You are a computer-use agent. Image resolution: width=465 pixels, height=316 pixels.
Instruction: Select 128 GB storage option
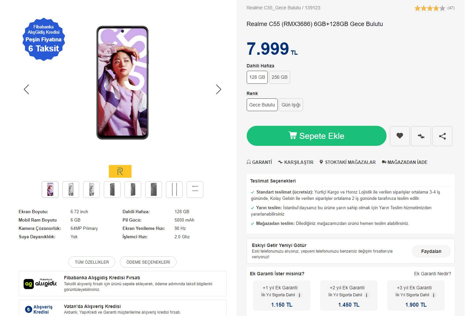click(x=257, y=77)
